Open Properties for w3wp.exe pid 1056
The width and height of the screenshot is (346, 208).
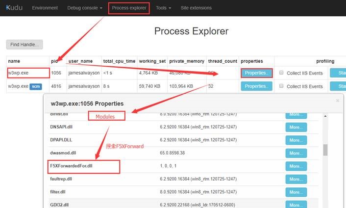pos(256,73)
